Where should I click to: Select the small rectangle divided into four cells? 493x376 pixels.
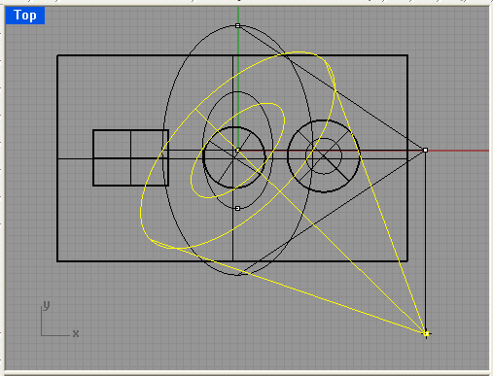pos(130,157)
